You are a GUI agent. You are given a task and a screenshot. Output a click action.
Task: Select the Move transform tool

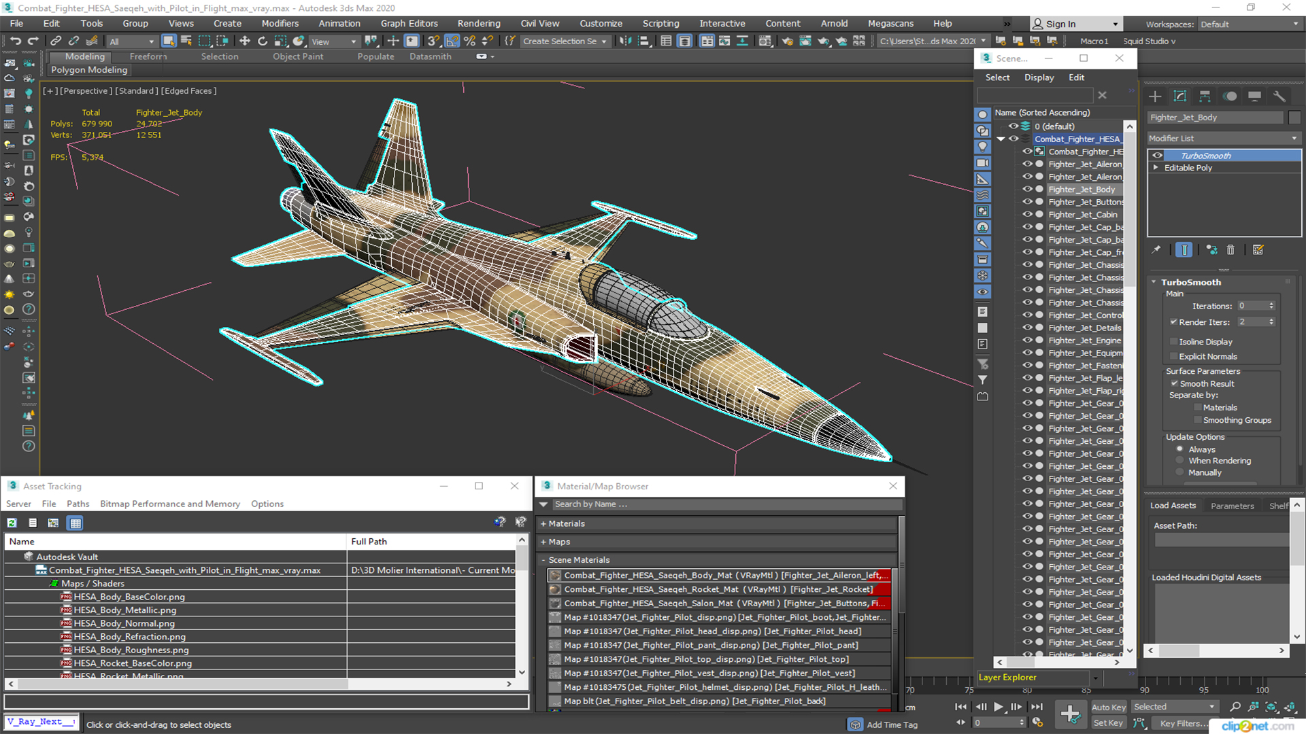click(245, 41)
